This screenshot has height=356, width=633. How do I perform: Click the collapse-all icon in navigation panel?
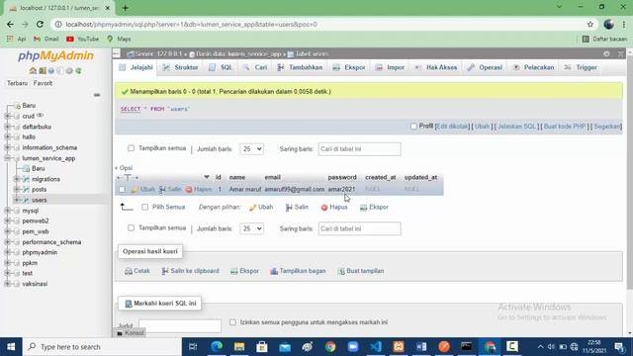[97, 95]
